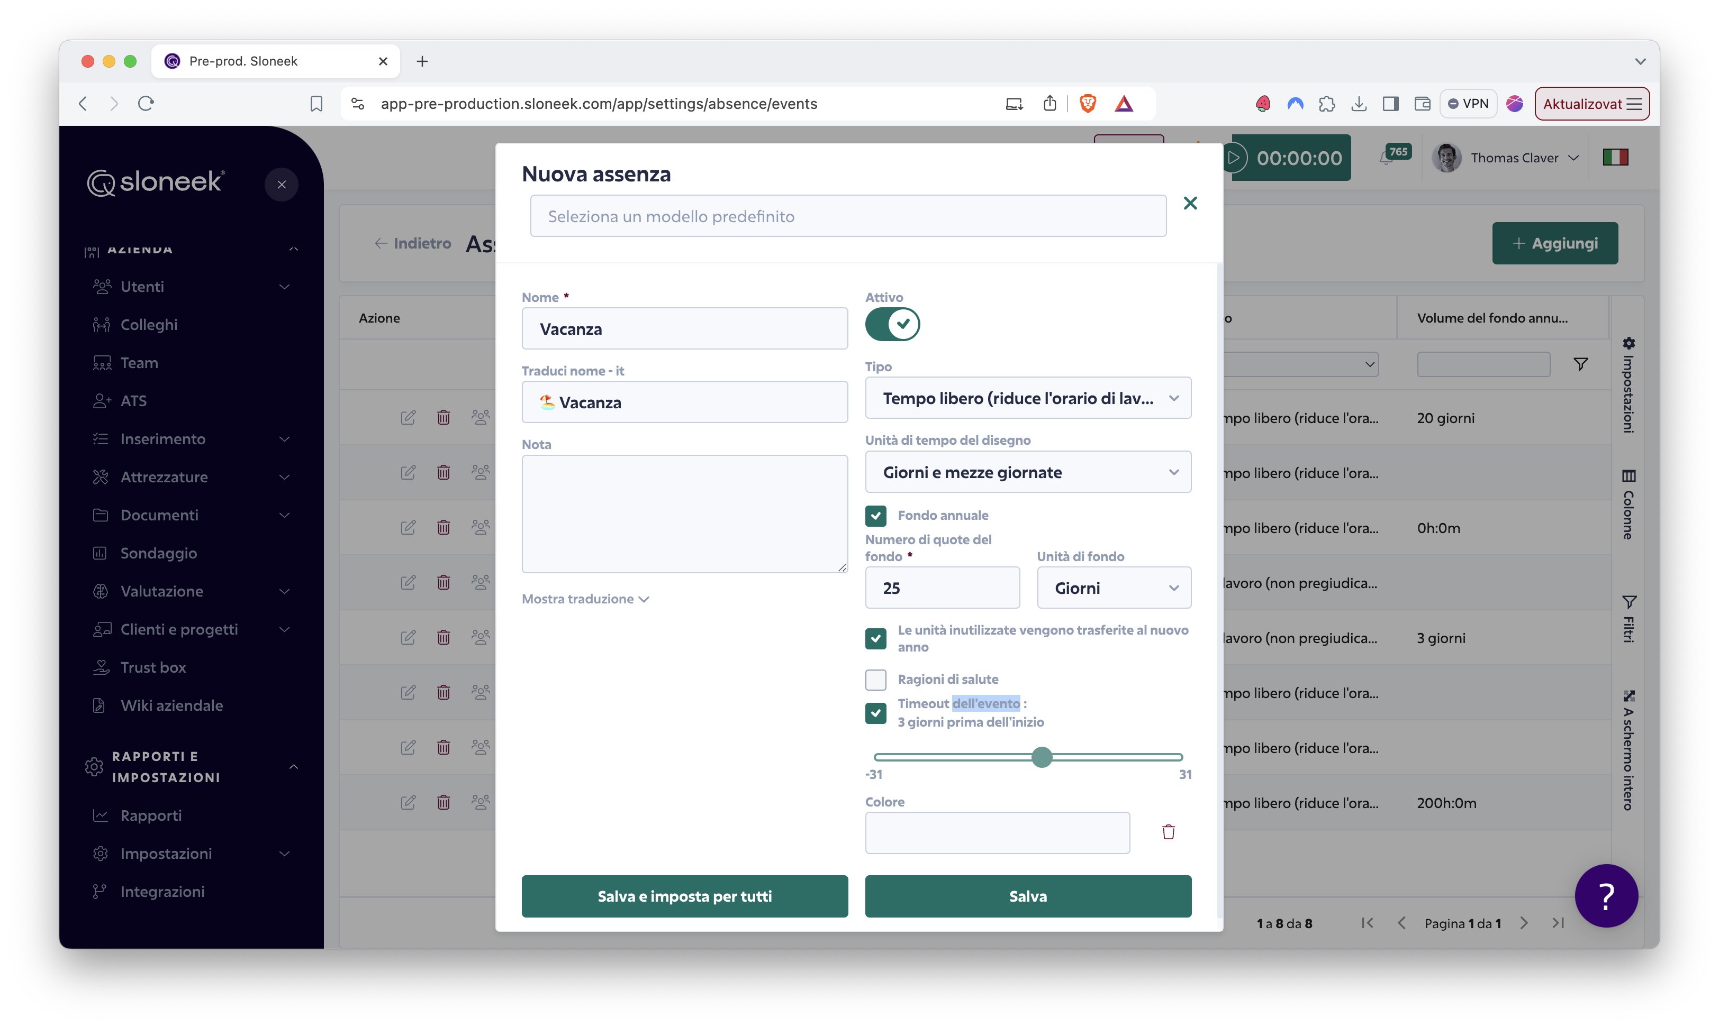Delete the row showing 200h:0m
The height and width of the screenshot is (1027, 1719).
click(x=444, y=802)
